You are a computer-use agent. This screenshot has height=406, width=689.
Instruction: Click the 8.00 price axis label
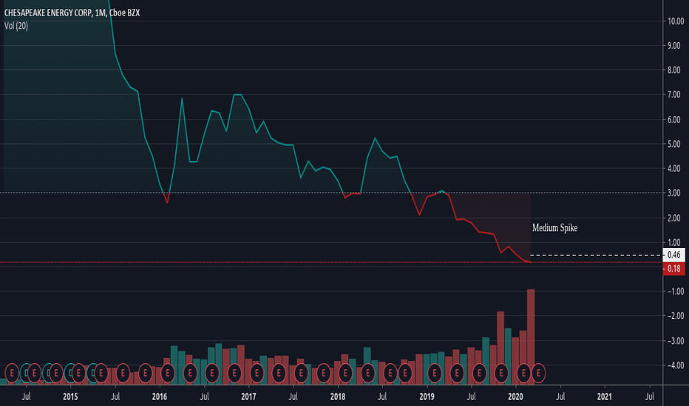click(674, 70)
